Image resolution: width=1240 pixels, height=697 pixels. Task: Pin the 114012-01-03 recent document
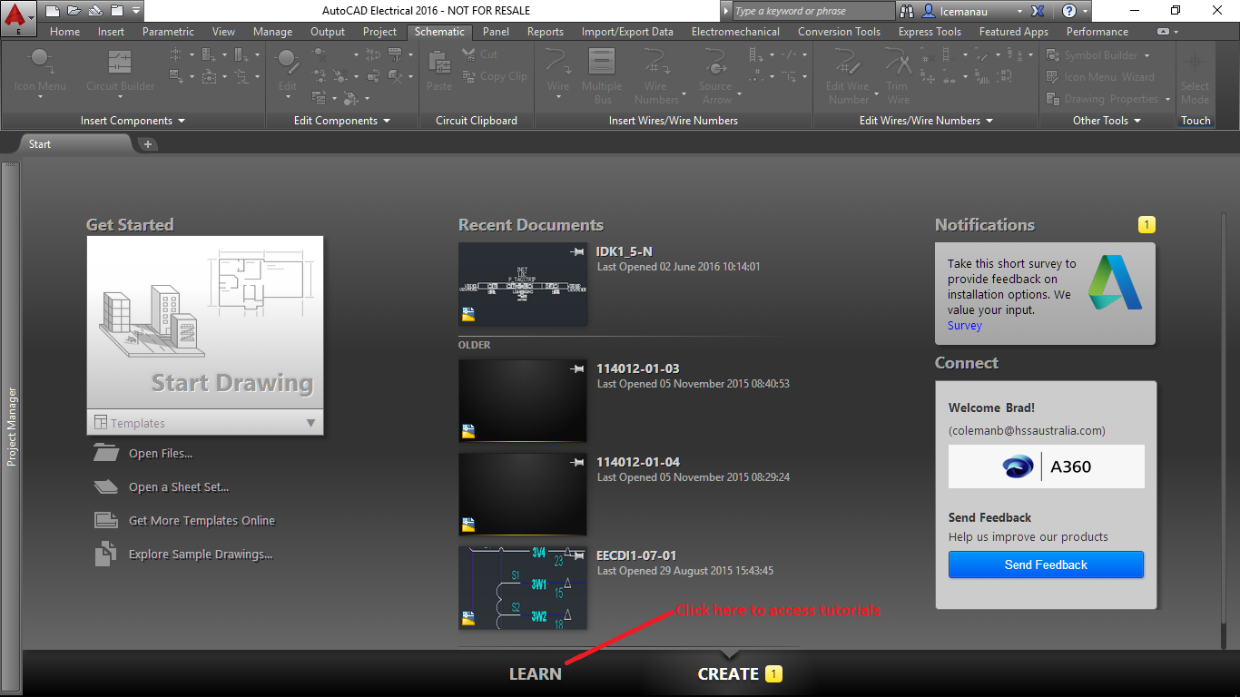[576, 368]
